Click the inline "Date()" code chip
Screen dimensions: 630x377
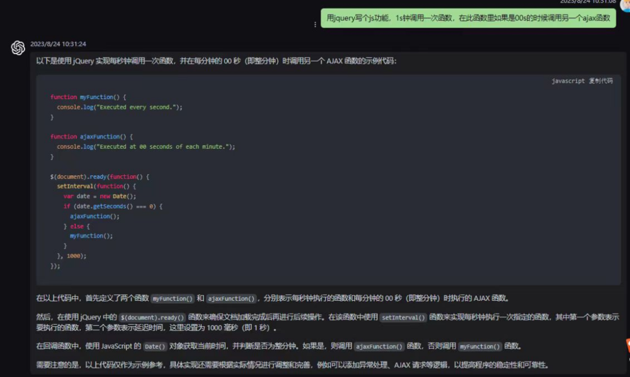click(x=155, y=346)
